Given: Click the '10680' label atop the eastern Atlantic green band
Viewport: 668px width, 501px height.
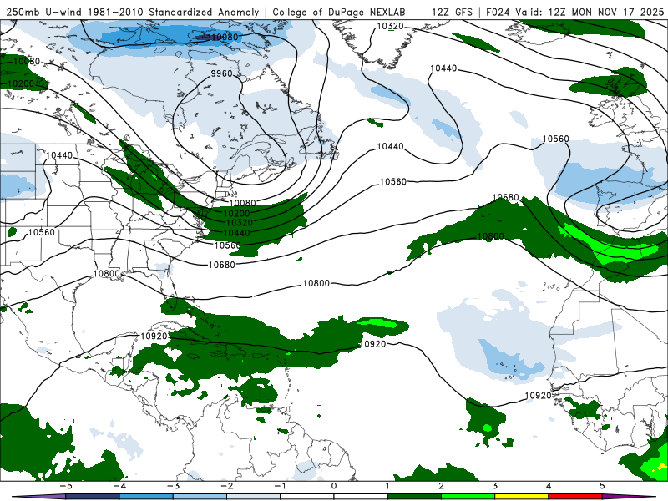Looking at the screenshot, I should pyautogui.click(x=506, y=198).
